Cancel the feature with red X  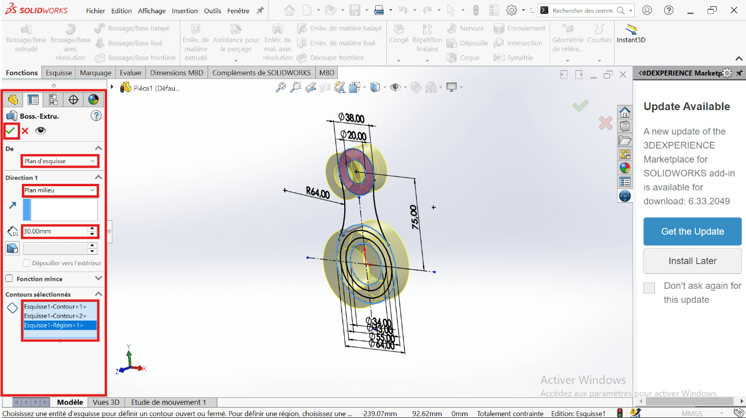coord(25,131)
